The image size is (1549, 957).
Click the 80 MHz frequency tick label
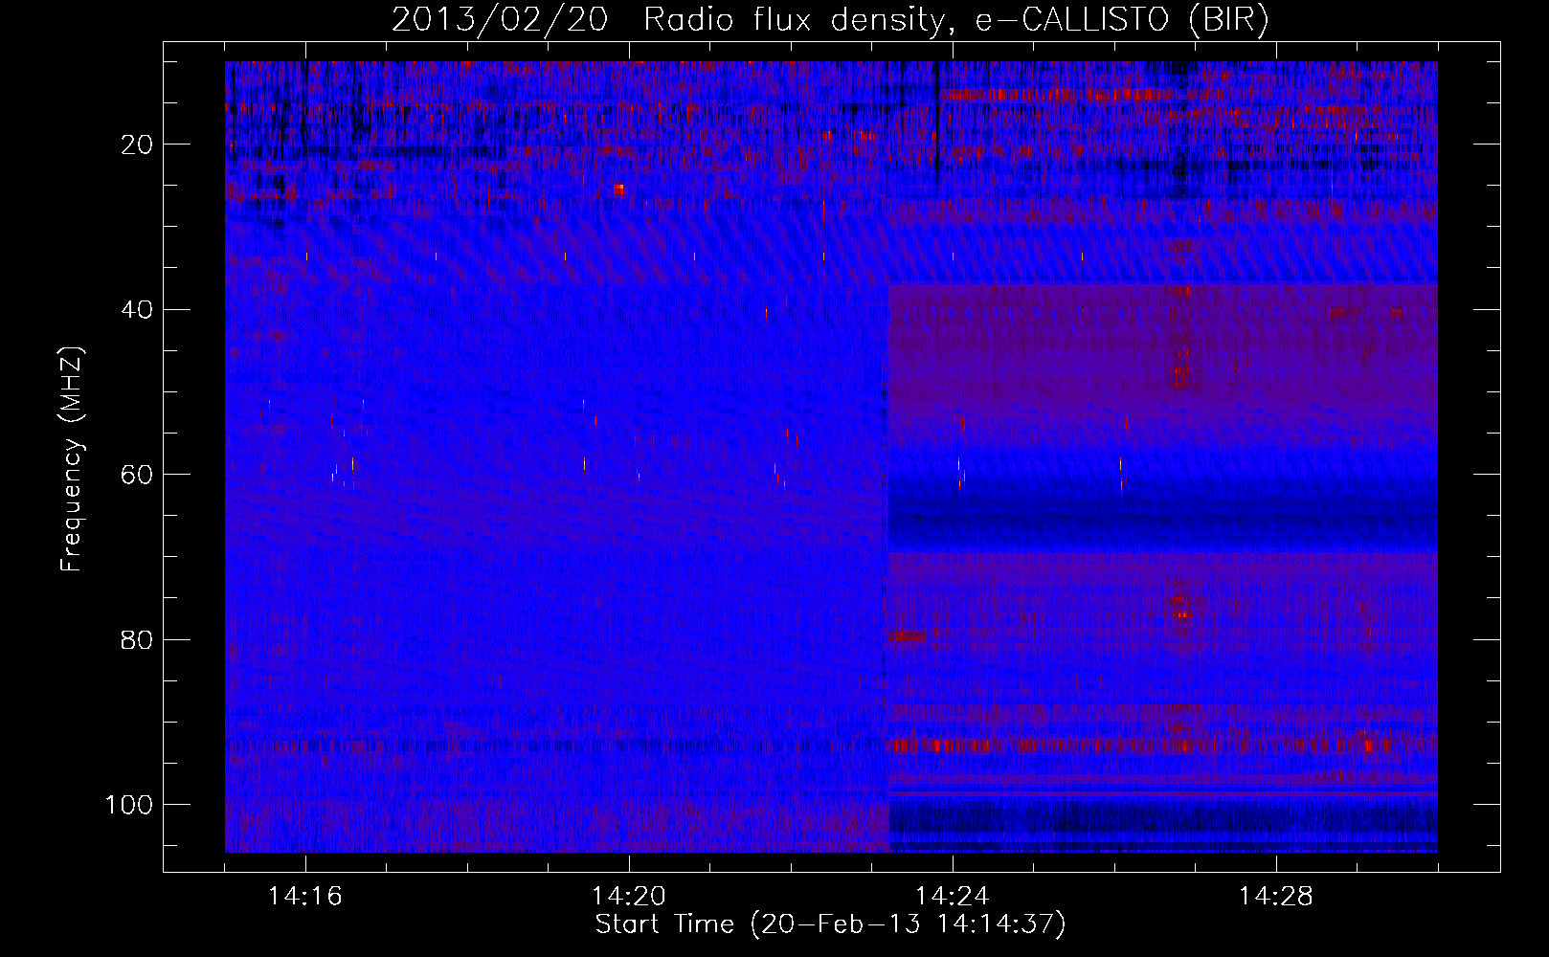coord(137,640)
